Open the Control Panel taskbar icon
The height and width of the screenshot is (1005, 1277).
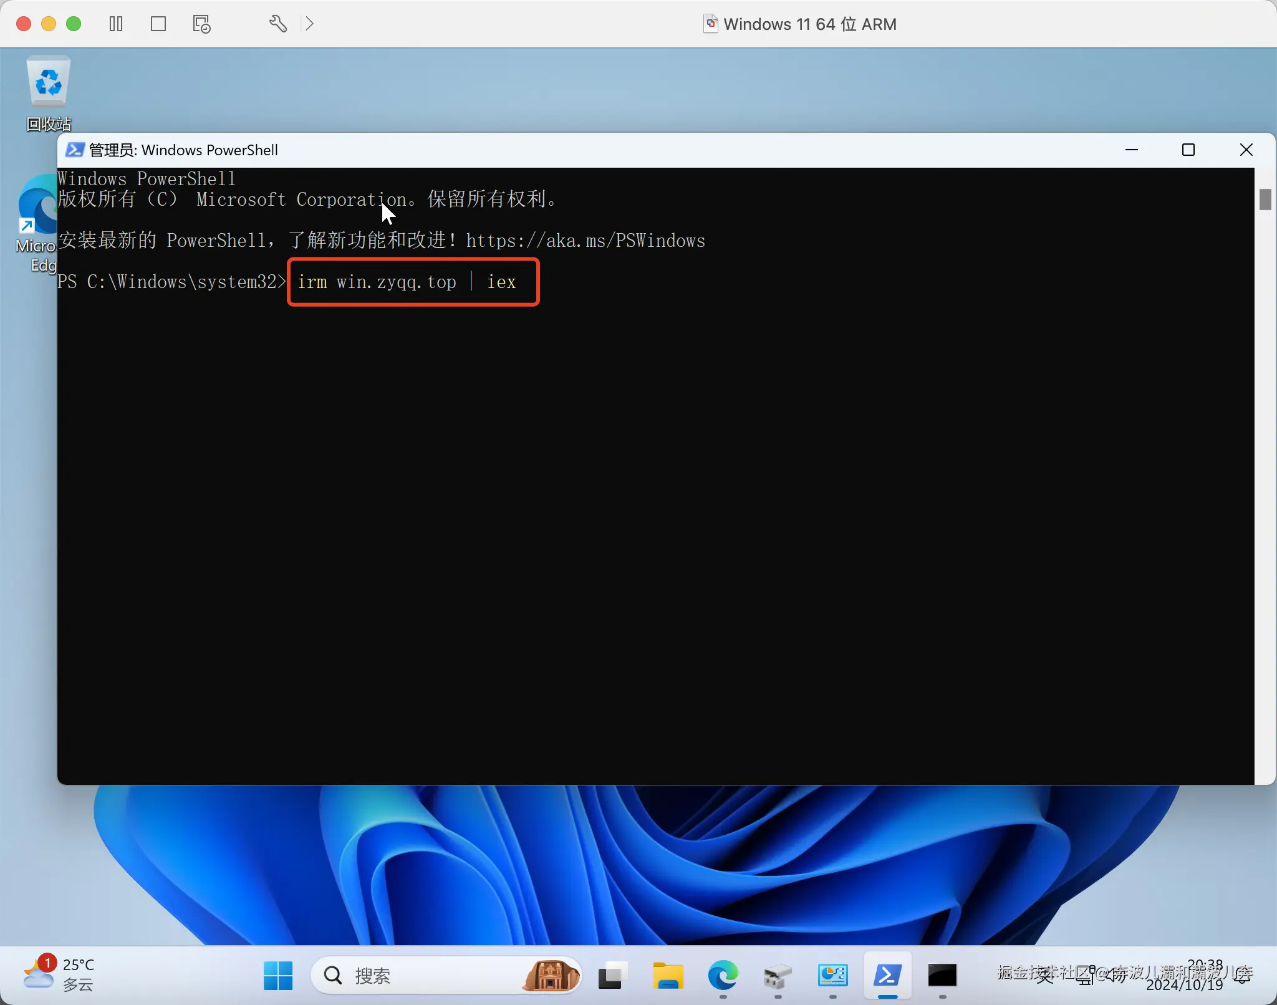click(832, 975)
